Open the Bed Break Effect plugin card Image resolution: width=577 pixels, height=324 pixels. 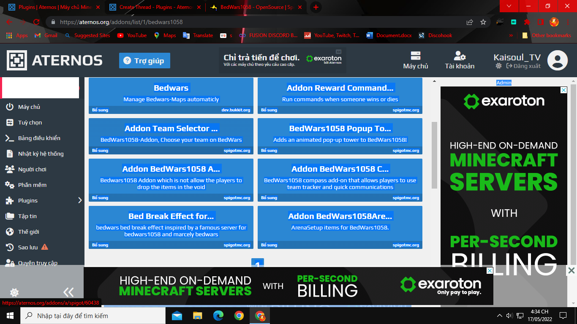pyautogui.click(x=171, y=227)
